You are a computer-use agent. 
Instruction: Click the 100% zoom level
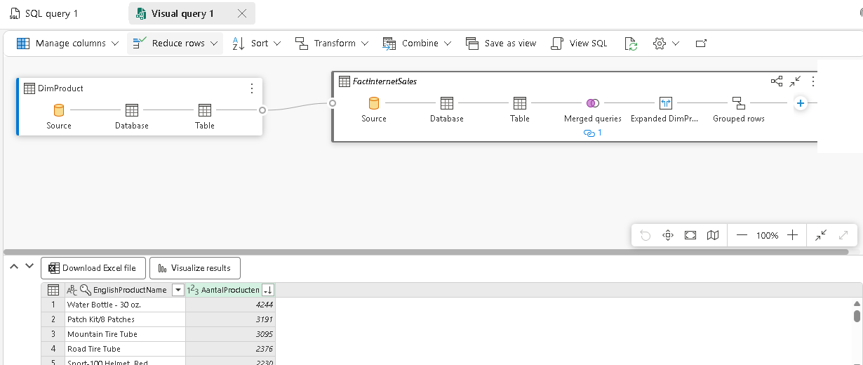(x=768, y=236)
